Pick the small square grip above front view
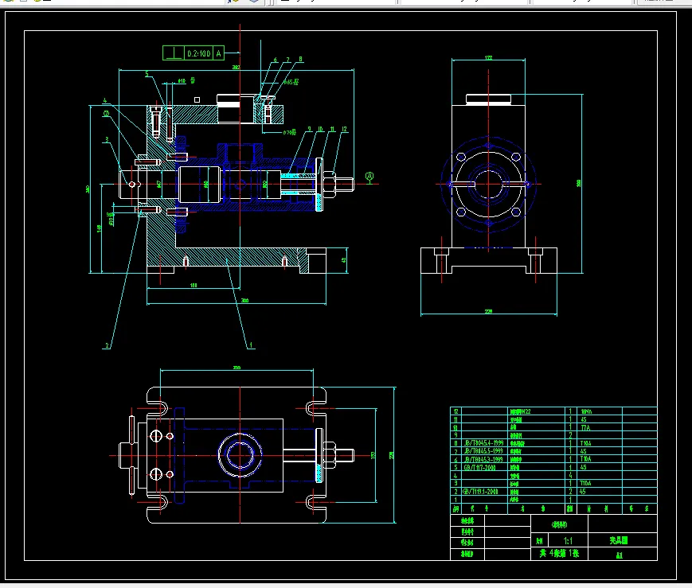The height and width of the screenshot is (588, 692). (197, 100)
